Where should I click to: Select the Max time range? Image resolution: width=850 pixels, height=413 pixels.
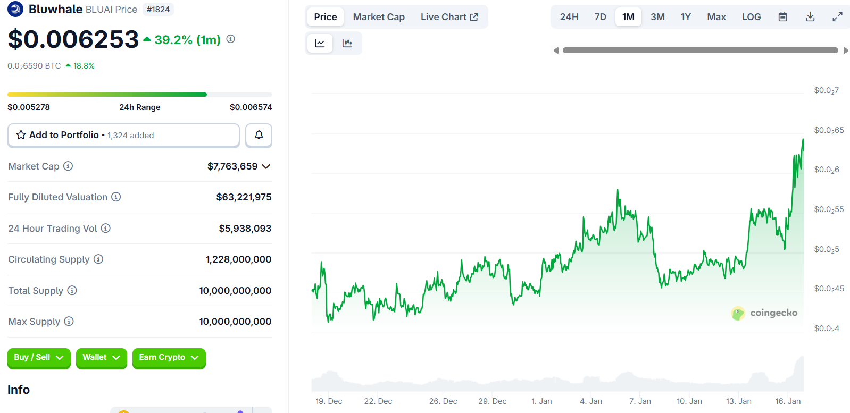click(x=716, y=17)
